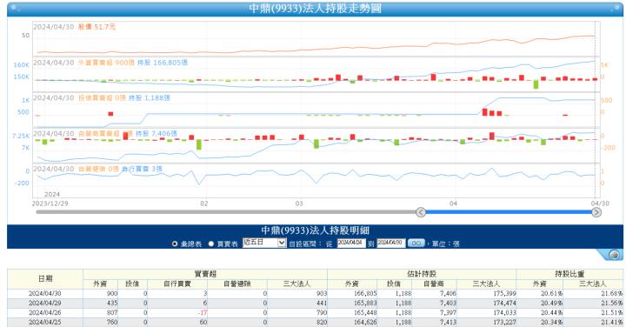The image size is (626, 327).
Task: Click the right handle of the date range slider
Action: pos(596,212)
